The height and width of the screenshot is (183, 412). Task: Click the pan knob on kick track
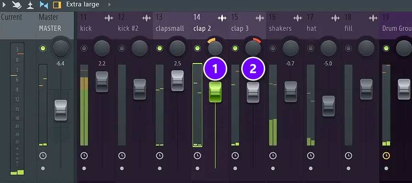pos(102,48)
